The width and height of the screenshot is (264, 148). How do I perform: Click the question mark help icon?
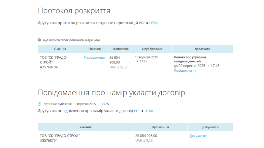pos(39,40)
